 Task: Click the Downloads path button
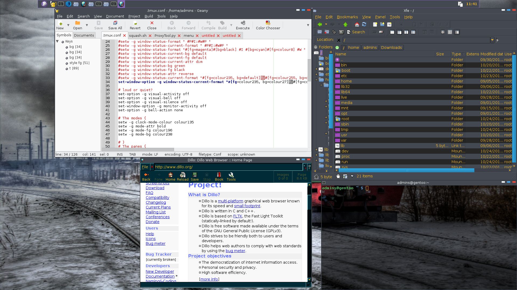391,48
